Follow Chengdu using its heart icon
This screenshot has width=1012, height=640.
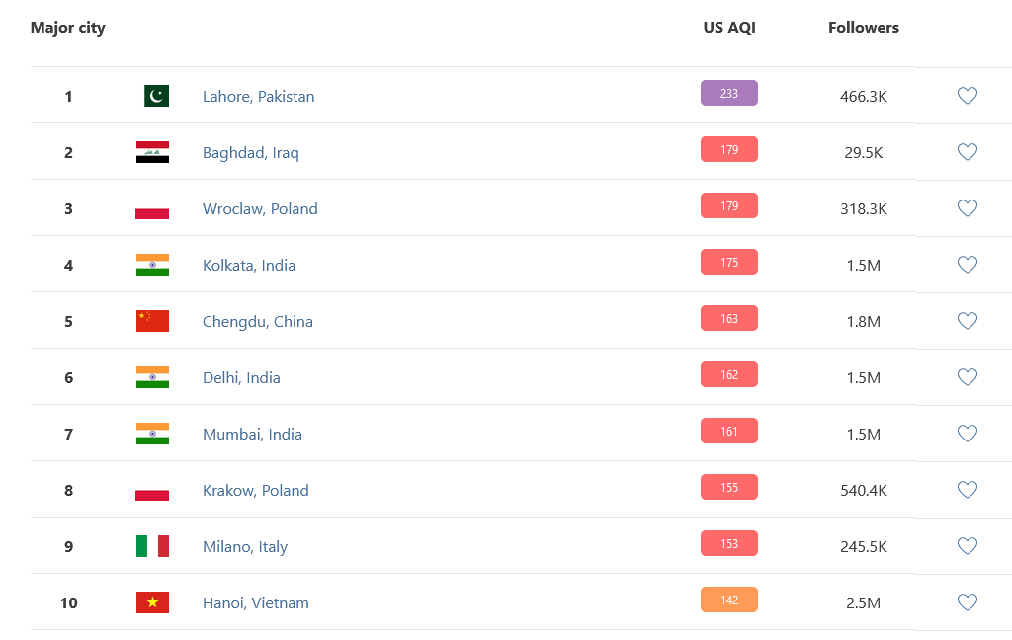pos(967,321)
